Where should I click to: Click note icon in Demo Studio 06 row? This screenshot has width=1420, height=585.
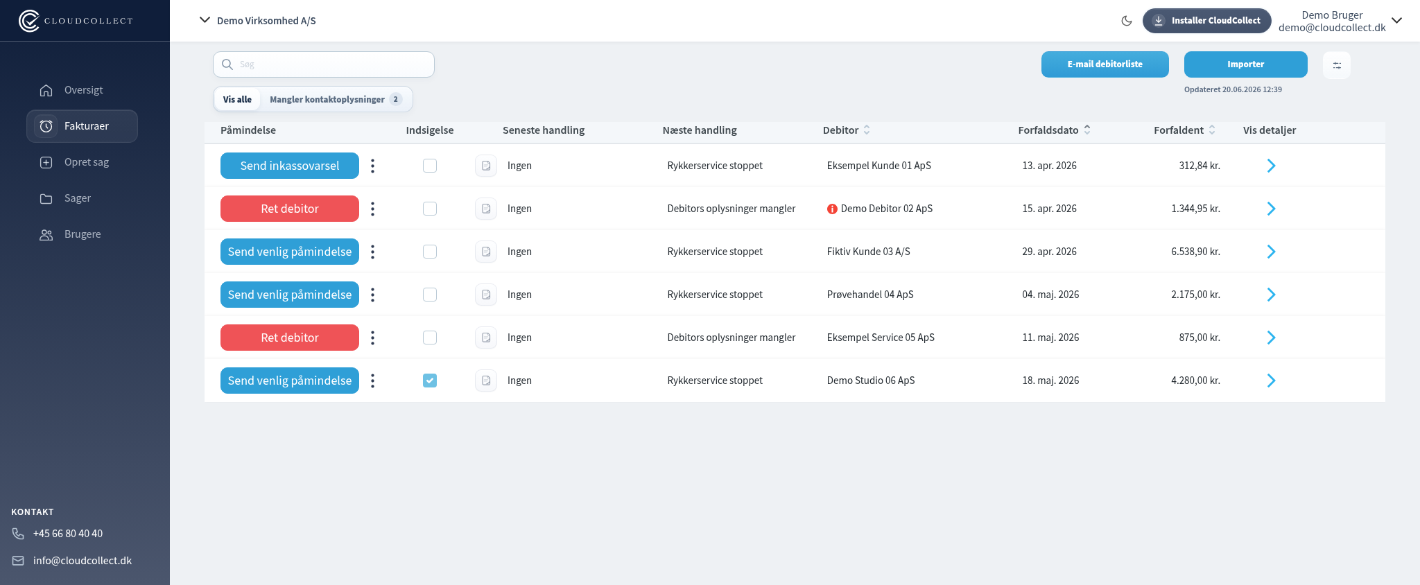[x=486, y=381]
